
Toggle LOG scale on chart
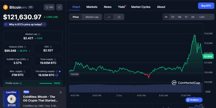202,17
